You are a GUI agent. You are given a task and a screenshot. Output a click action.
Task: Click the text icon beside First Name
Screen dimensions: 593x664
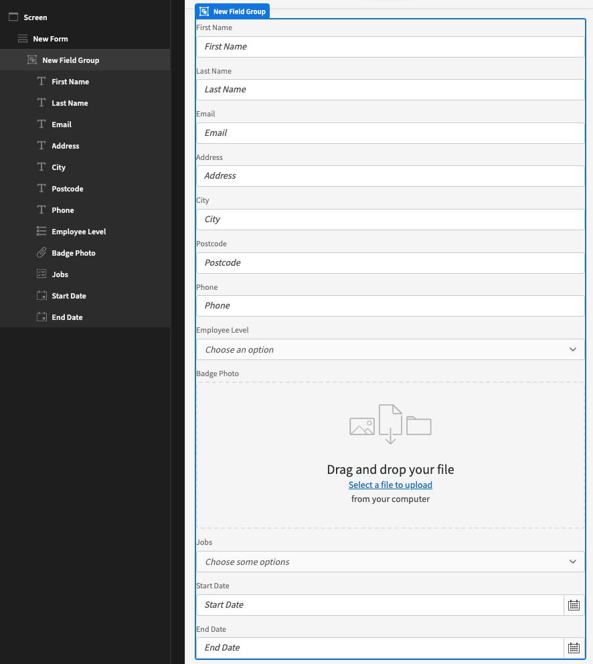click(x=41, y=81)
